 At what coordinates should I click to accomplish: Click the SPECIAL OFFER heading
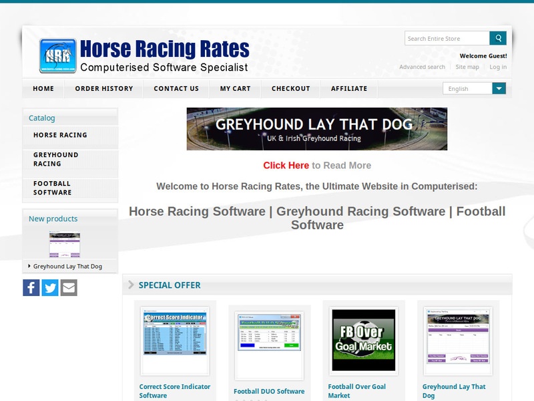point(170,285)
